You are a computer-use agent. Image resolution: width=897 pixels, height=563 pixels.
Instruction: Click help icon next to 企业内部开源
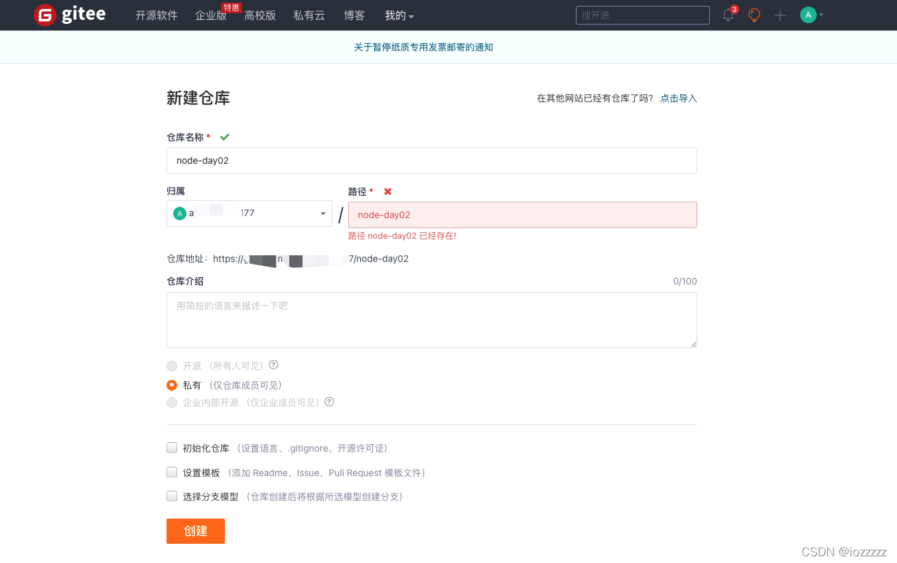(x=329, y=402)
